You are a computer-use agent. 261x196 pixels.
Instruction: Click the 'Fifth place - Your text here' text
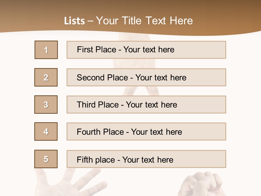(x=125, y=160)
